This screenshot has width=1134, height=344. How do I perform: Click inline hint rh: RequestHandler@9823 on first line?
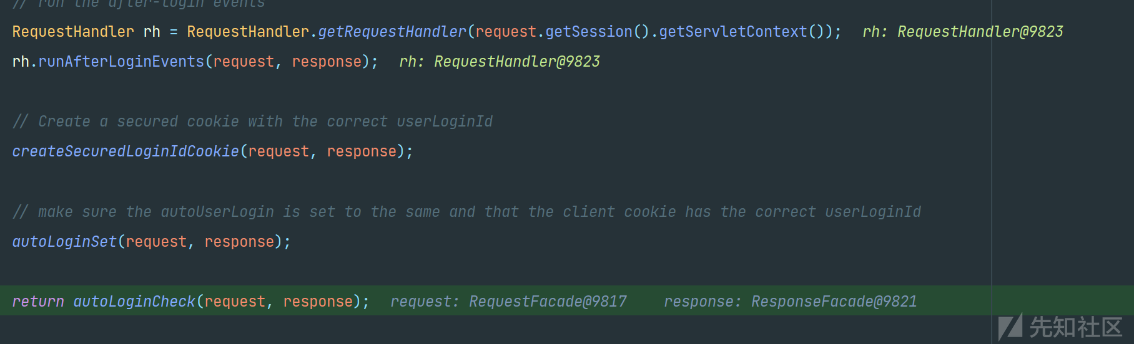[x=962, y=32]
